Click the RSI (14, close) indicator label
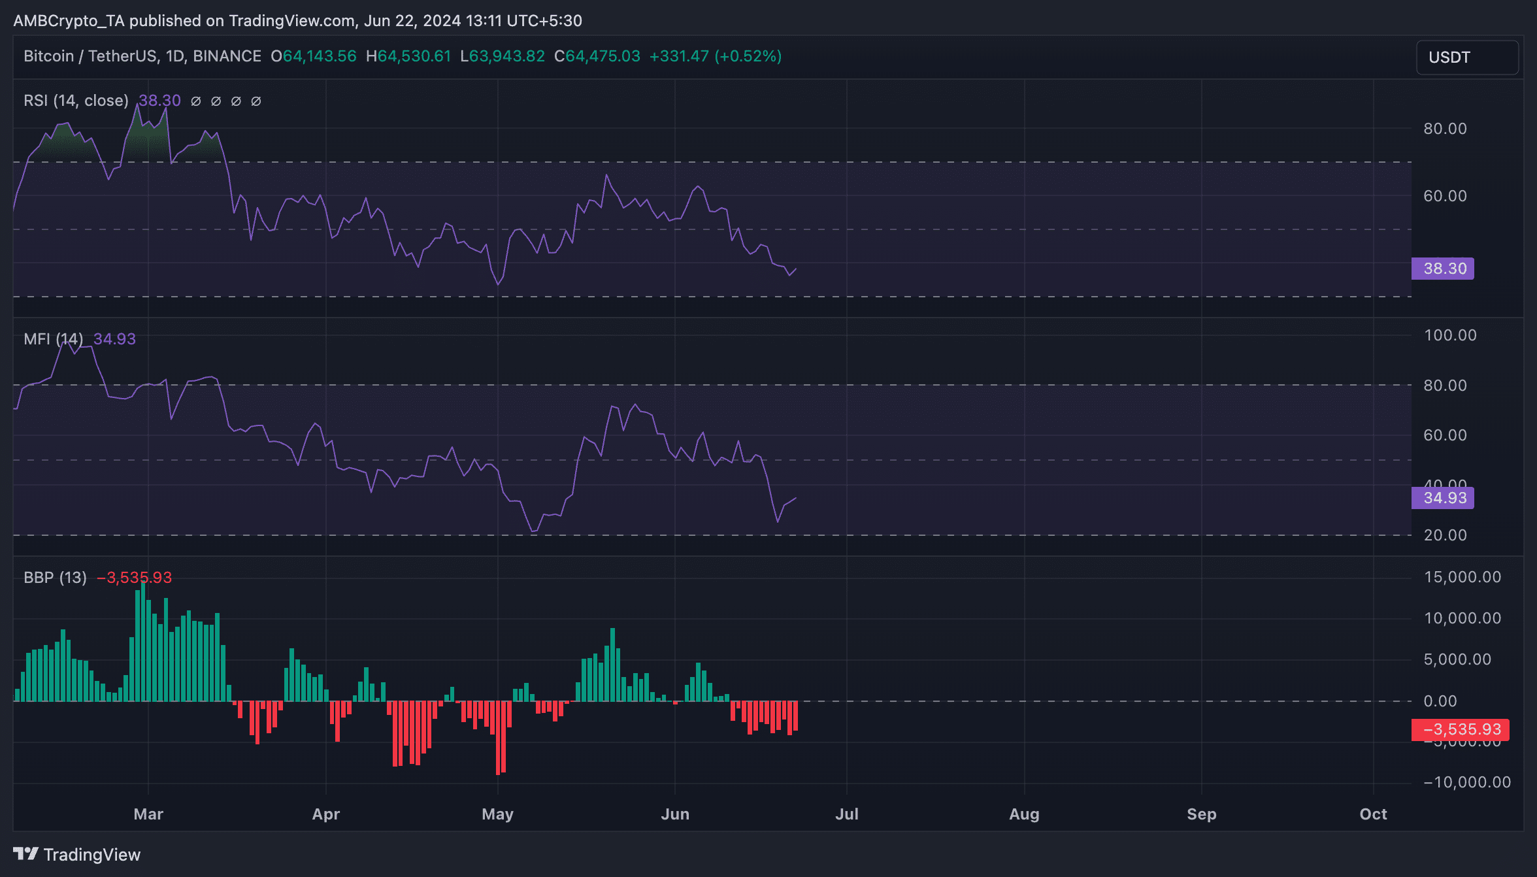 (76, 101)
